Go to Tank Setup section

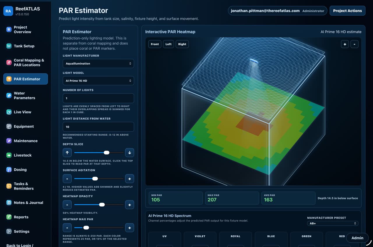click(26, 46)
